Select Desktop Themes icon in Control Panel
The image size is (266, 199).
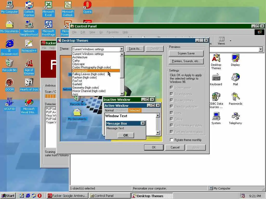coord(216,62)
